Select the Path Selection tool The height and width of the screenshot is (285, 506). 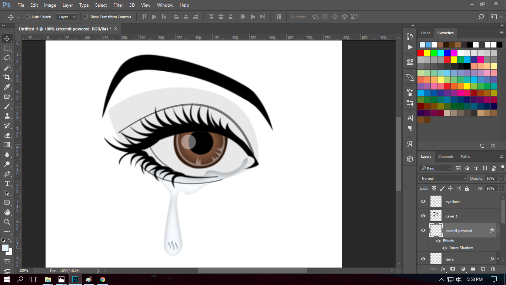pos(7,193)
